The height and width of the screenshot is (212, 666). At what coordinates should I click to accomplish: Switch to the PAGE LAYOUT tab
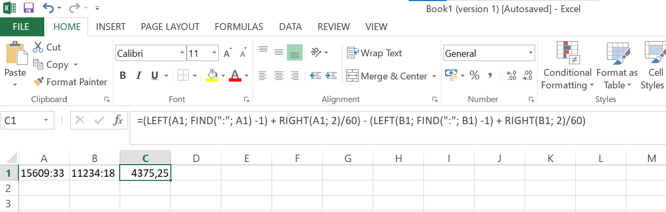click(x=170, y=27)
